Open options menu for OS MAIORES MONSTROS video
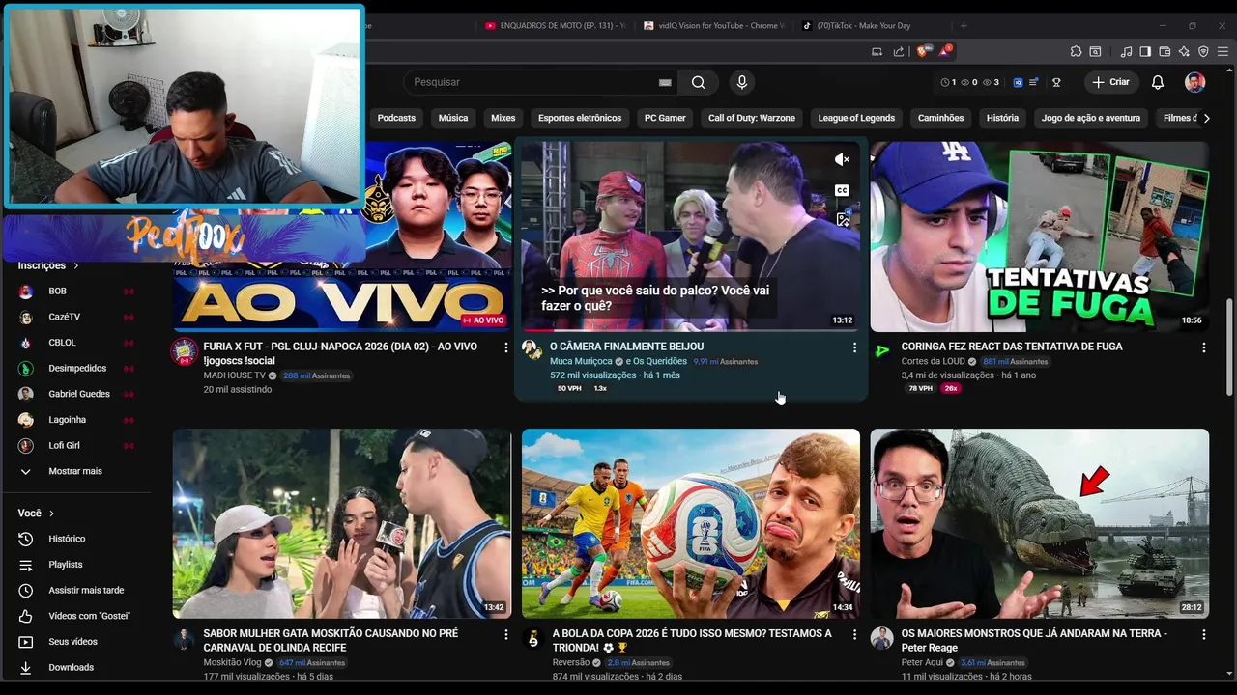The width and height of the screenshot is (1237, 695). (1203, 634)
